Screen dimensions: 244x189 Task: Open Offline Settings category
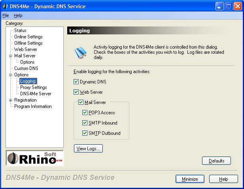click(x=28, y=43)
